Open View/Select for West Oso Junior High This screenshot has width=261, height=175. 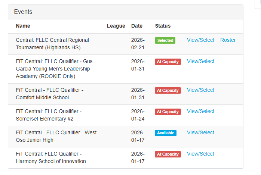200,132
